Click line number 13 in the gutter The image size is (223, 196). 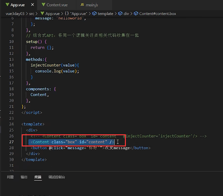click(x=12, y=59)
